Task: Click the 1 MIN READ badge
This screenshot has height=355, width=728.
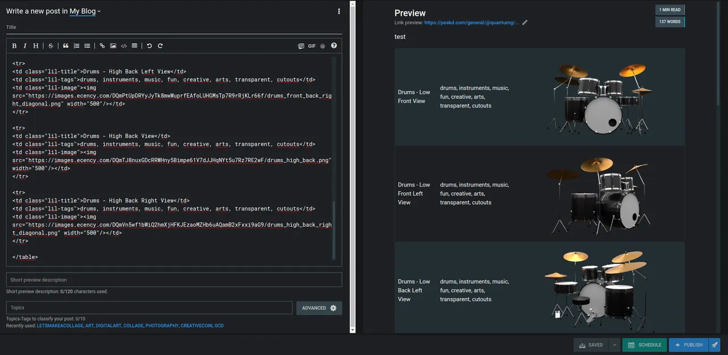Action: click(669, 10)
